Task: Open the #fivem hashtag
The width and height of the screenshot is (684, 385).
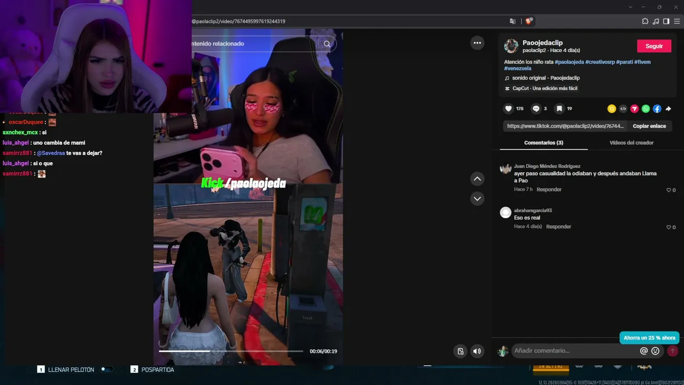Action: [642, 62]
